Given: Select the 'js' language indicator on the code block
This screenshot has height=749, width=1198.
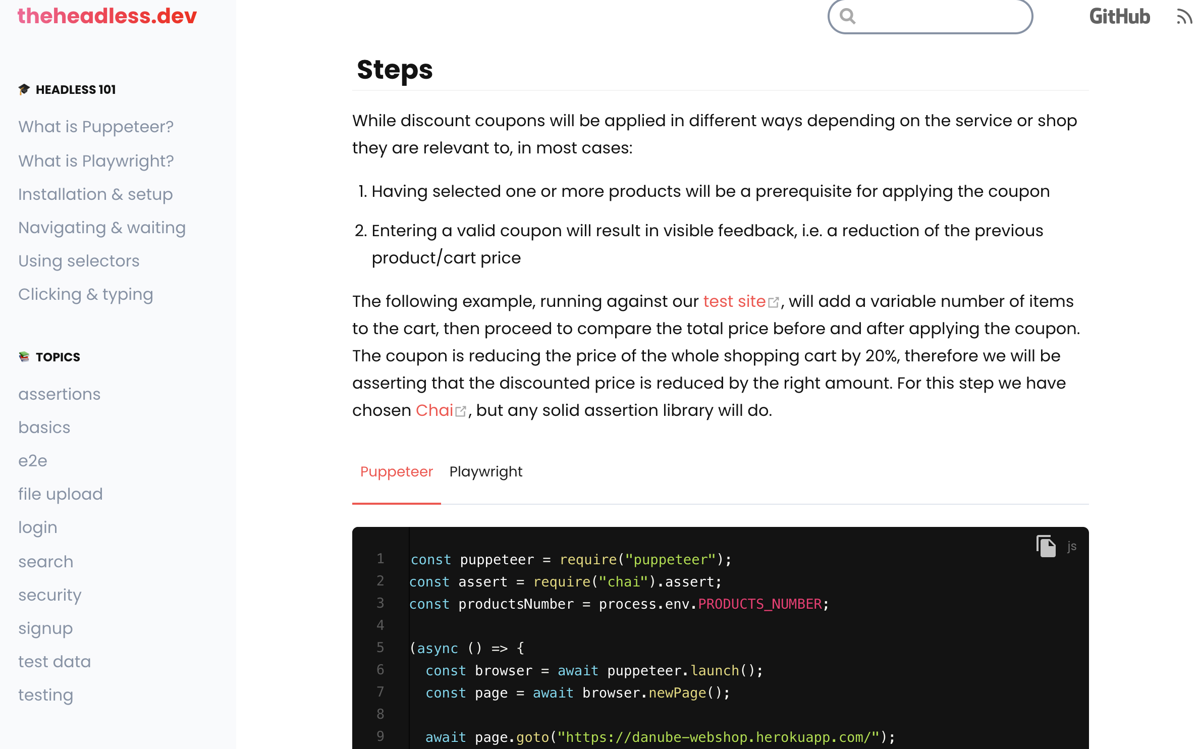Looking at the screenshot, I should [x=1072, y=546].
